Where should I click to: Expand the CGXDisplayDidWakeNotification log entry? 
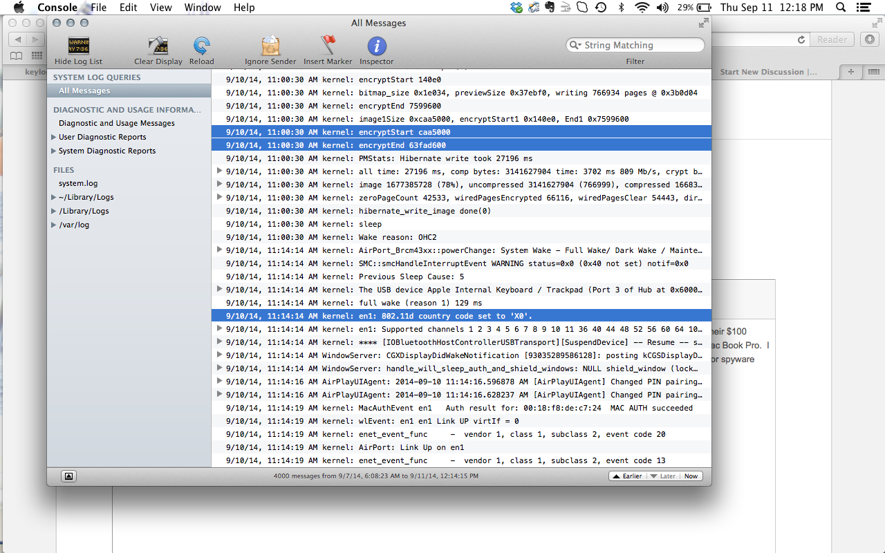pyautogui.click(x=220, y=355)
